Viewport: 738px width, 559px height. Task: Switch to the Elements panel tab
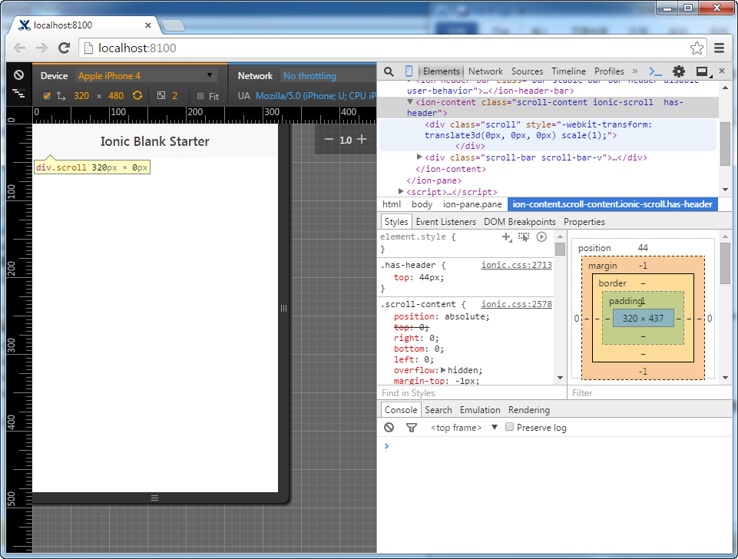point(441,71)
